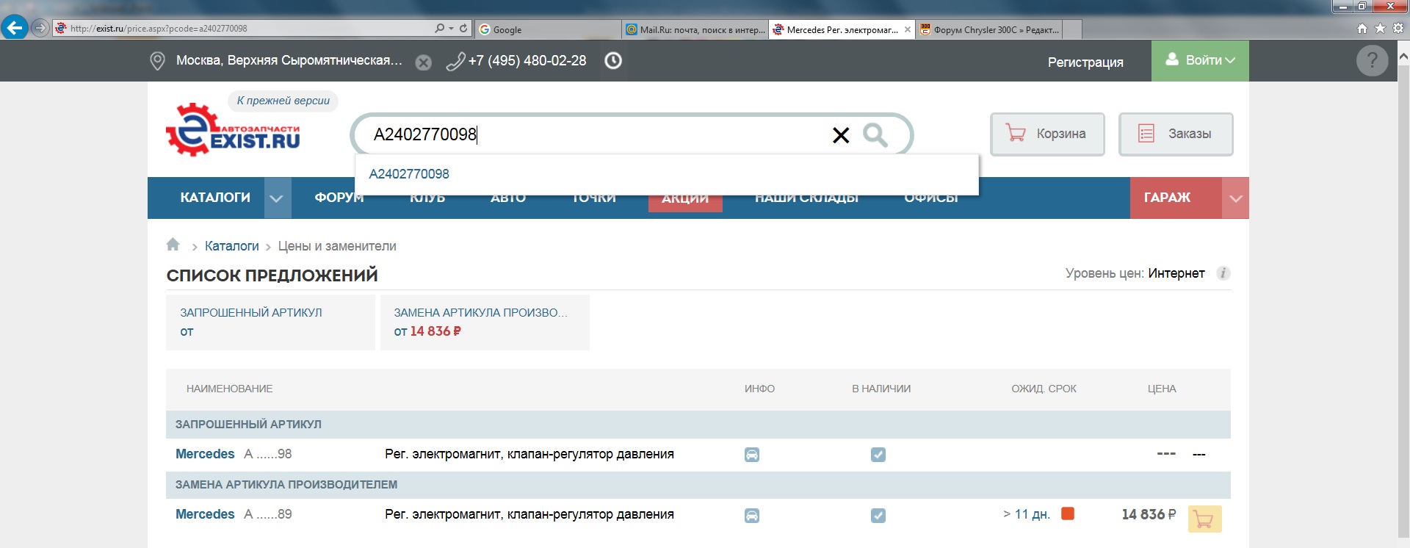The image size is (1410, 548).
Task: Click the magnifier search icon
Action: point(875,134)
